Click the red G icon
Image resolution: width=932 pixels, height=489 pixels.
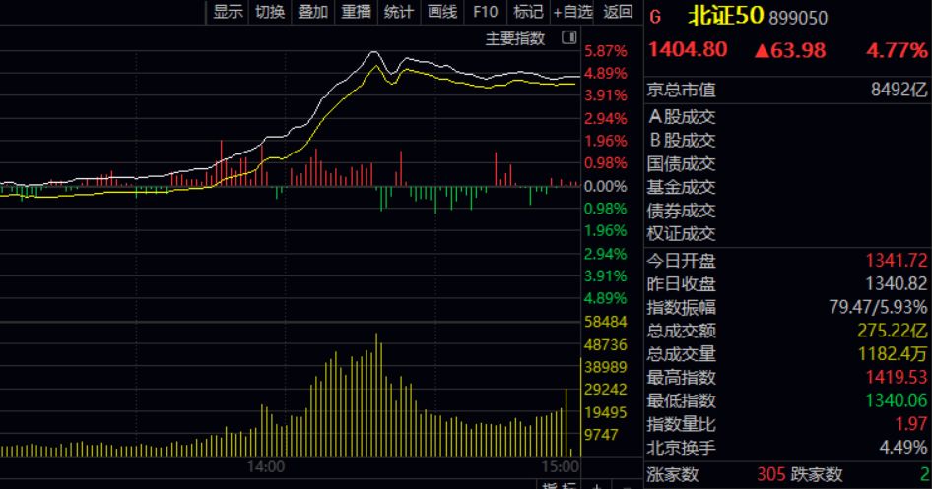(x=655, y=17)
